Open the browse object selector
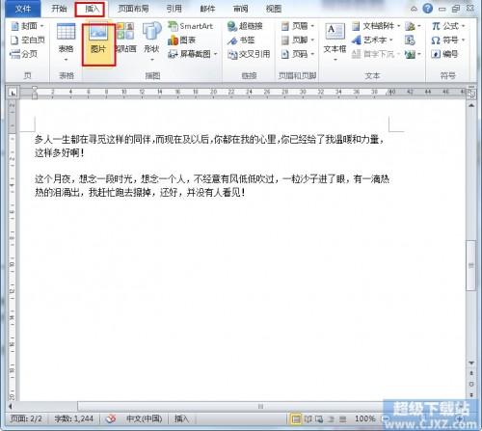This screenshot has width=482, height=431. tap(471, 384)
